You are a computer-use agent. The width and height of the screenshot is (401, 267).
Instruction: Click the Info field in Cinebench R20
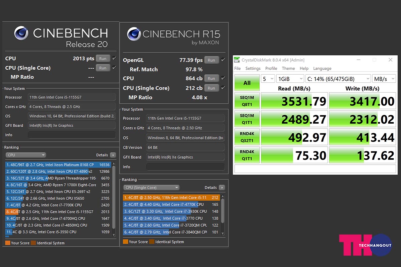pyautogui.click(x=72, y=135)
